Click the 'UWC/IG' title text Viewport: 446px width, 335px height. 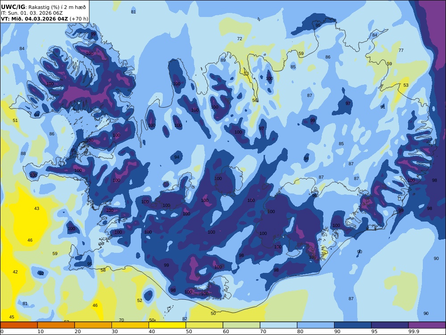(13, 7)
